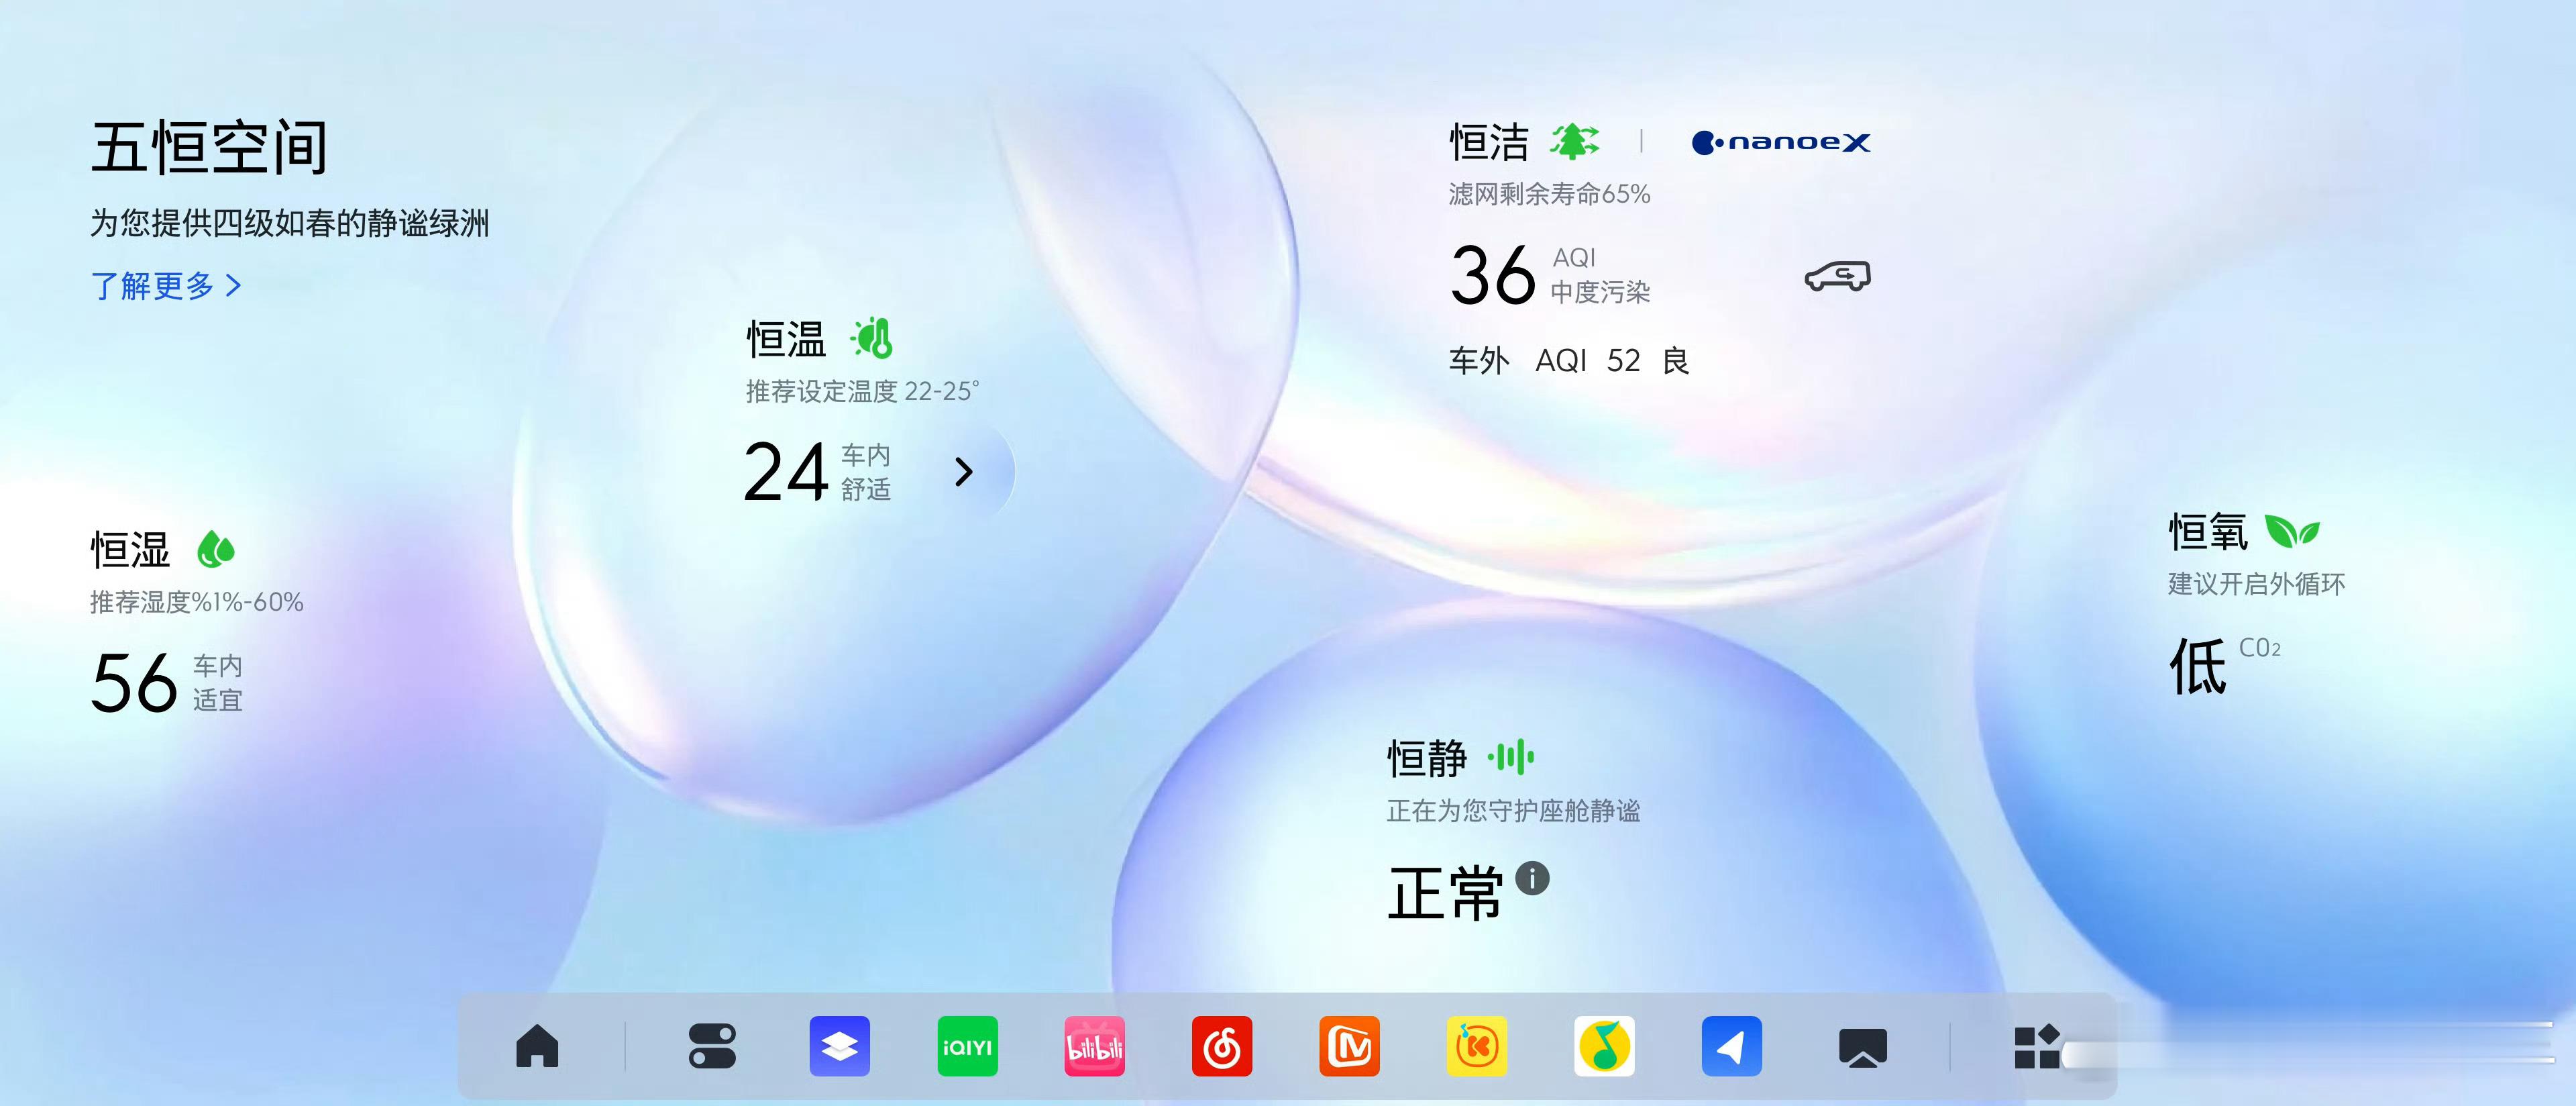Select the 恒洁 cleanliness section title
This screenshot has width=2576, height=1106.
(1489, 143)
